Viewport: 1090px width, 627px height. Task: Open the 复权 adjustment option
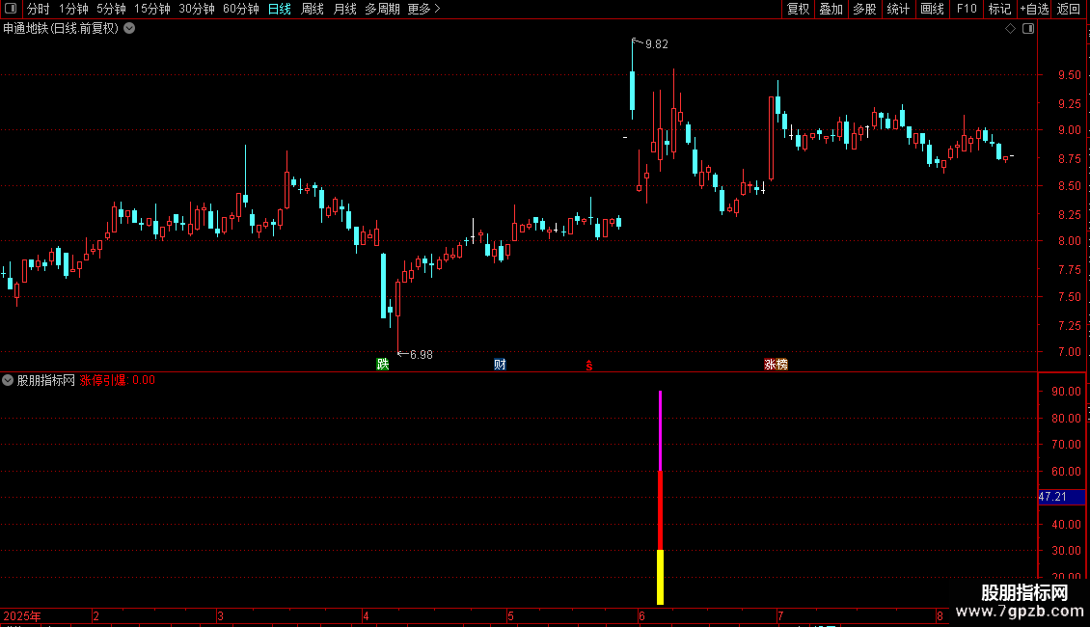(x=798, y=9)
